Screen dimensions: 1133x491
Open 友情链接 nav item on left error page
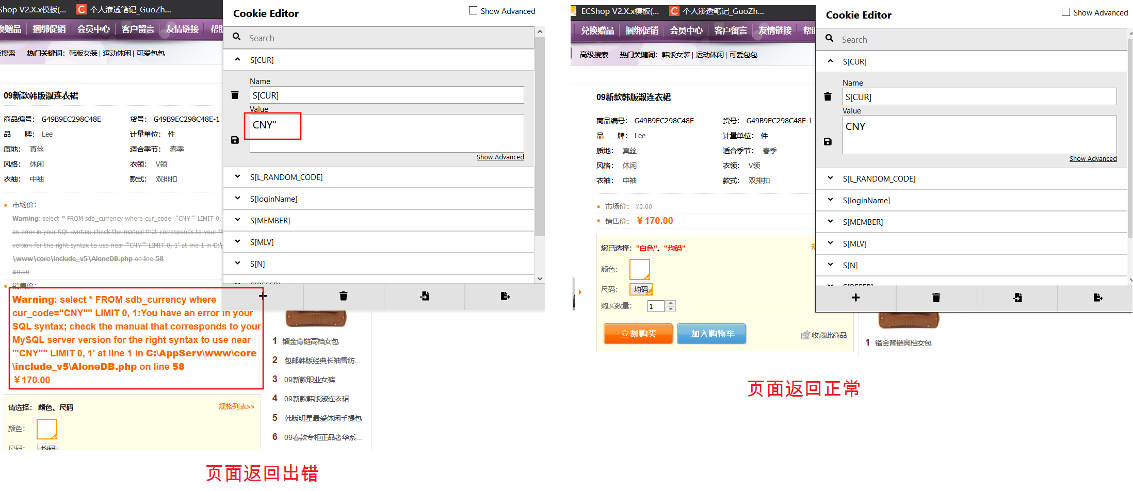tap(182, 29)
